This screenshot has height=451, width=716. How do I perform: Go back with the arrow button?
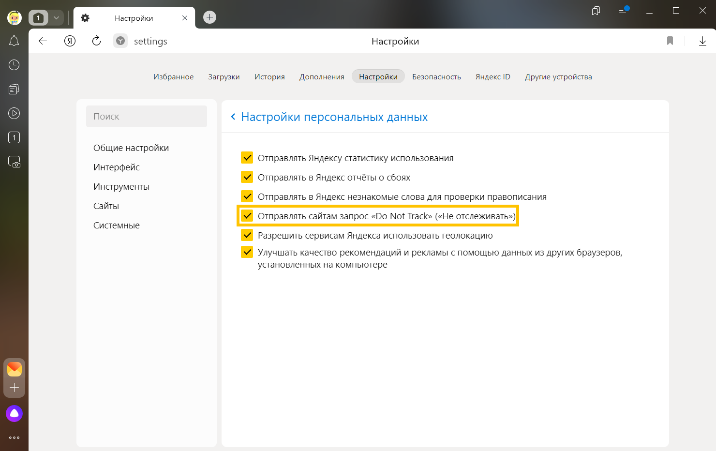pos(43,41)
